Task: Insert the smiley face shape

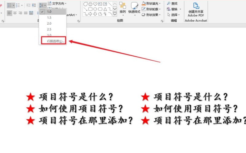Action: click(x=90, y=4)
